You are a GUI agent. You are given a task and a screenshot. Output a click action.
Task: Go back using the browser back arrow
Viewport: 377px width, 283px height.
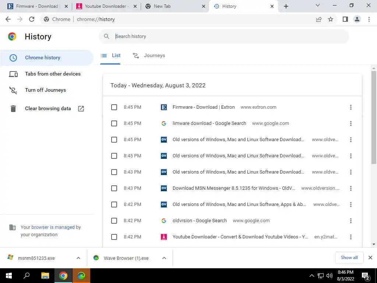[8, 19]
